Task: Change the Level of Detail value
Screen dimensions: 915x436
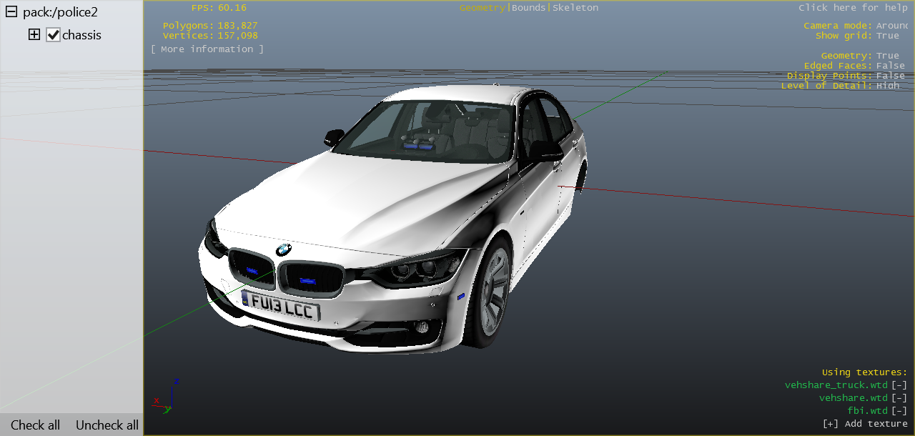Action: (x=888, y=86)
